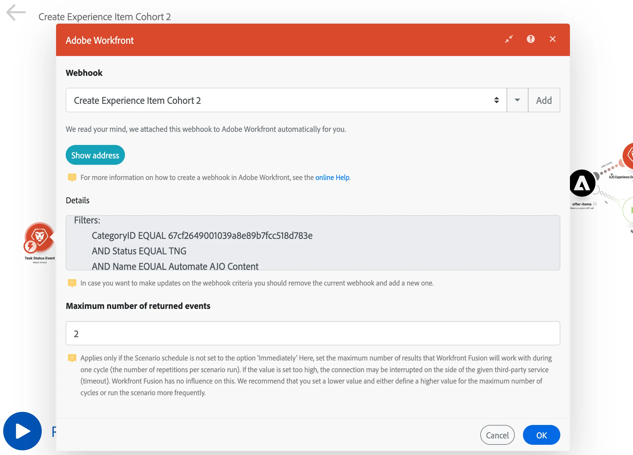Click the Show address button
This screenshot has width=633, height=455.
pyautogui.click(x=95, y=155)
